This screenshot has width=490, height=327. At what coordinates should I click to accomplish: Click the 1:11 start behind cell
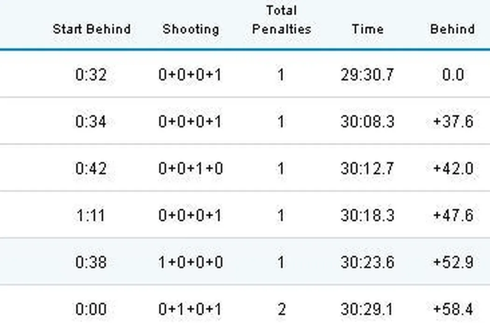coord(91,215)
